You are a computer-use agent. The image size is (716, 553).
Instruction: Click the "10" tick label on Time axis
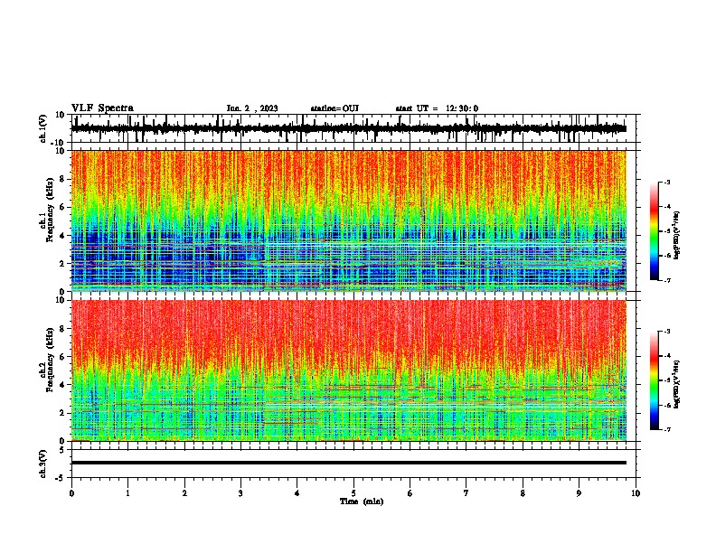pyautogui.click(x=636, y=493)
